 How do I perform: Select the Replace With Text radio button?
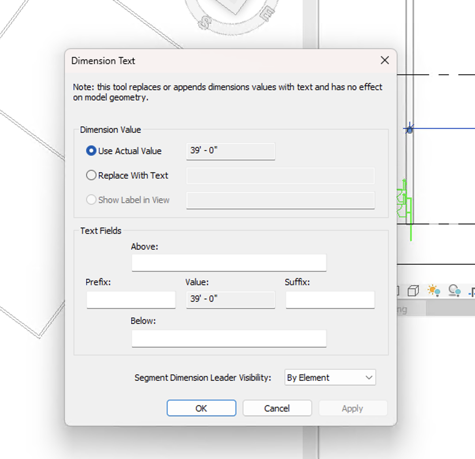tap(91, 175)
